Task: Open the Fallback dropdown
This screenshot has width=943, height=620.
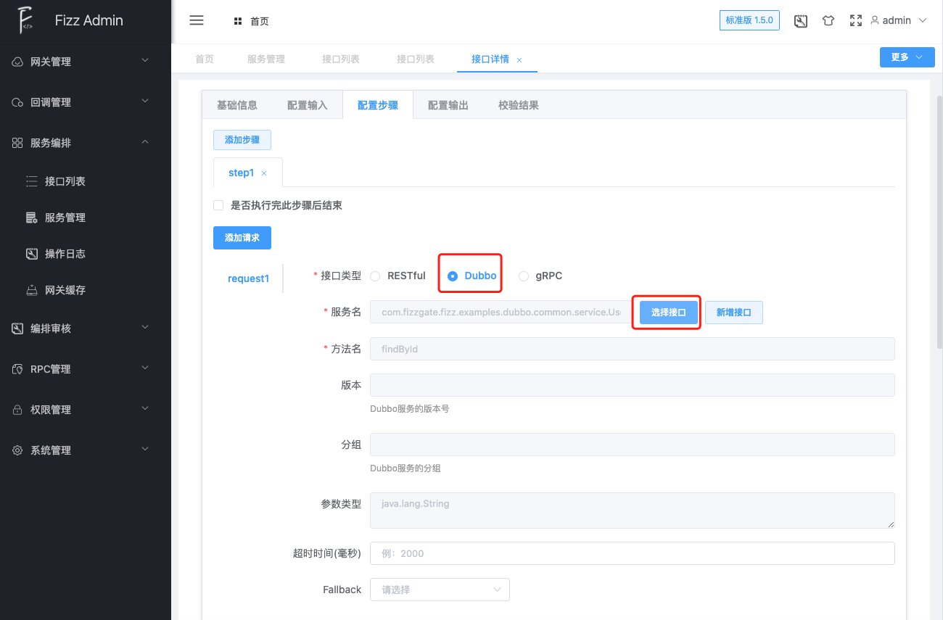Action: [439, 590]
